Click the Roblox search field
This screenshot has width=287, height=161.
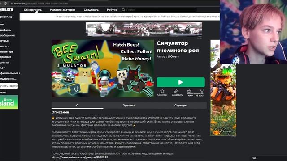pyautogui.click(x=159, y=10)
